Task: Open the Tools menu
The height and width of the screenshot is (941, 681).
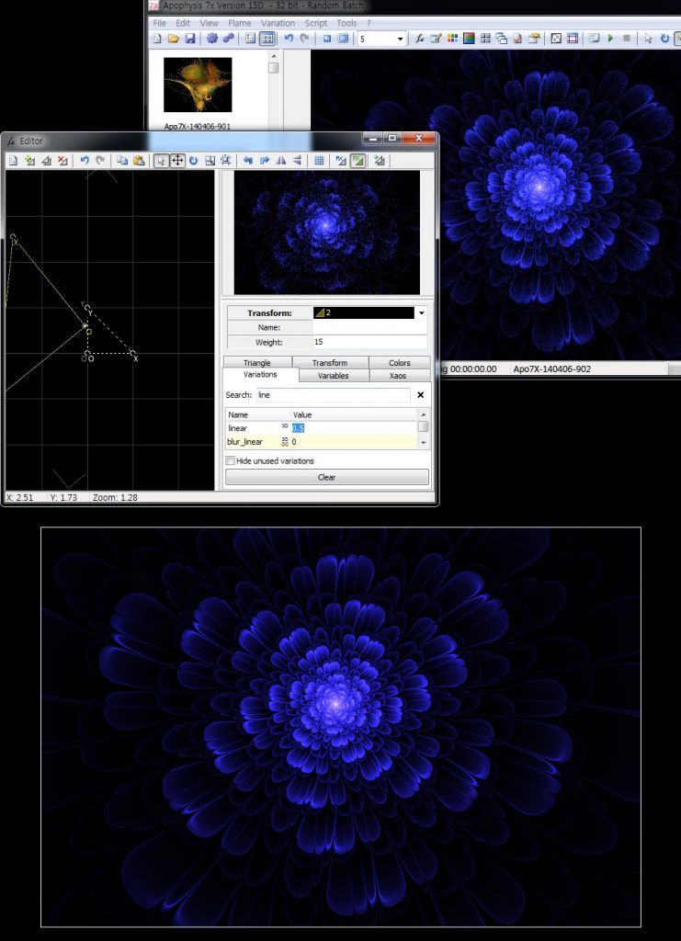Action: coord(346,23)
